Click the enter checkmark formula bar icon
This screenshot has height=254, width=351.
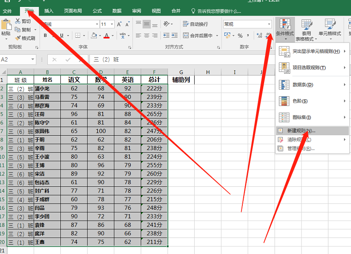pos(68,59)
